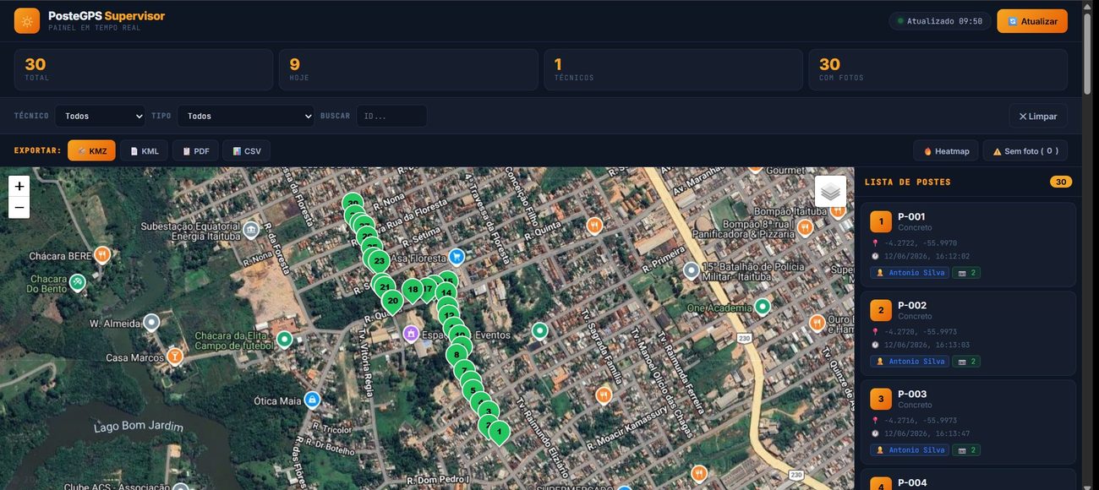
Task: Click the orange number 2 badge for P-002
Action: [881, 311]
